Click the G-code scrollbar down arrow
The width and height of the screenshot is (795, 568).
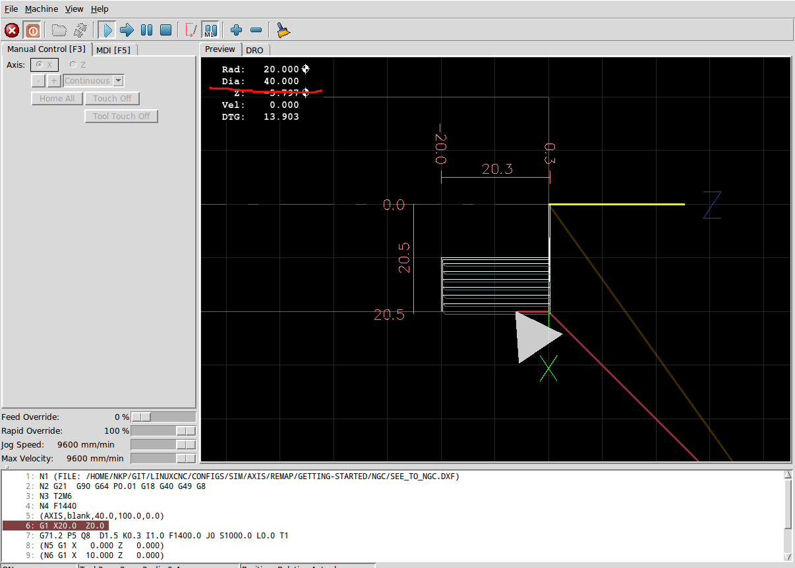coord(788,557)
